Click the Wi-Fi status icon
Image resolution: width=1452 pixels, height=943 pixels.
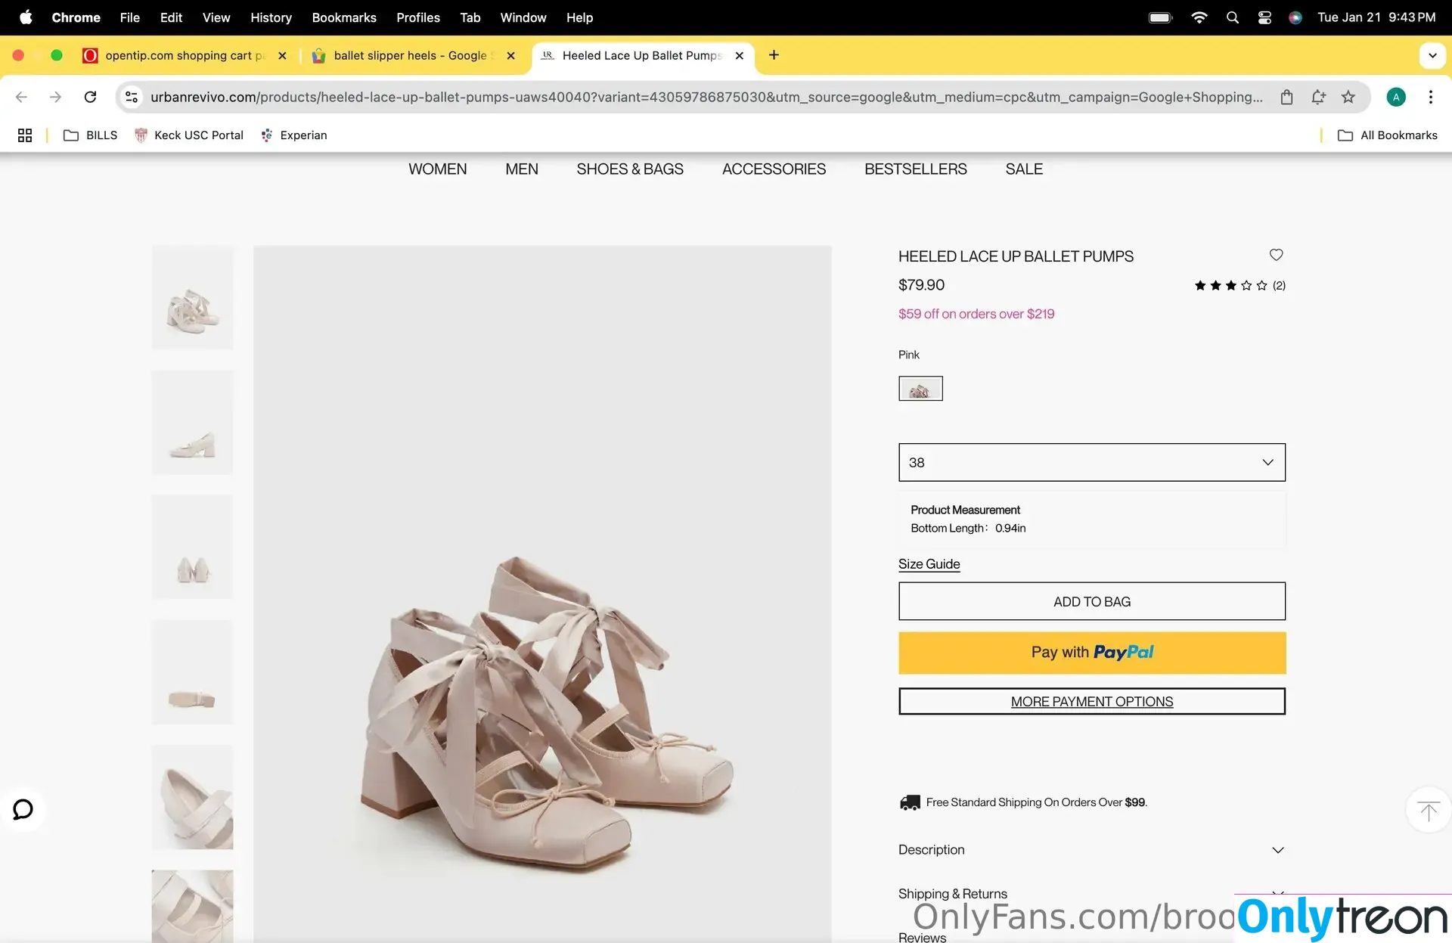pos(1199,17)
